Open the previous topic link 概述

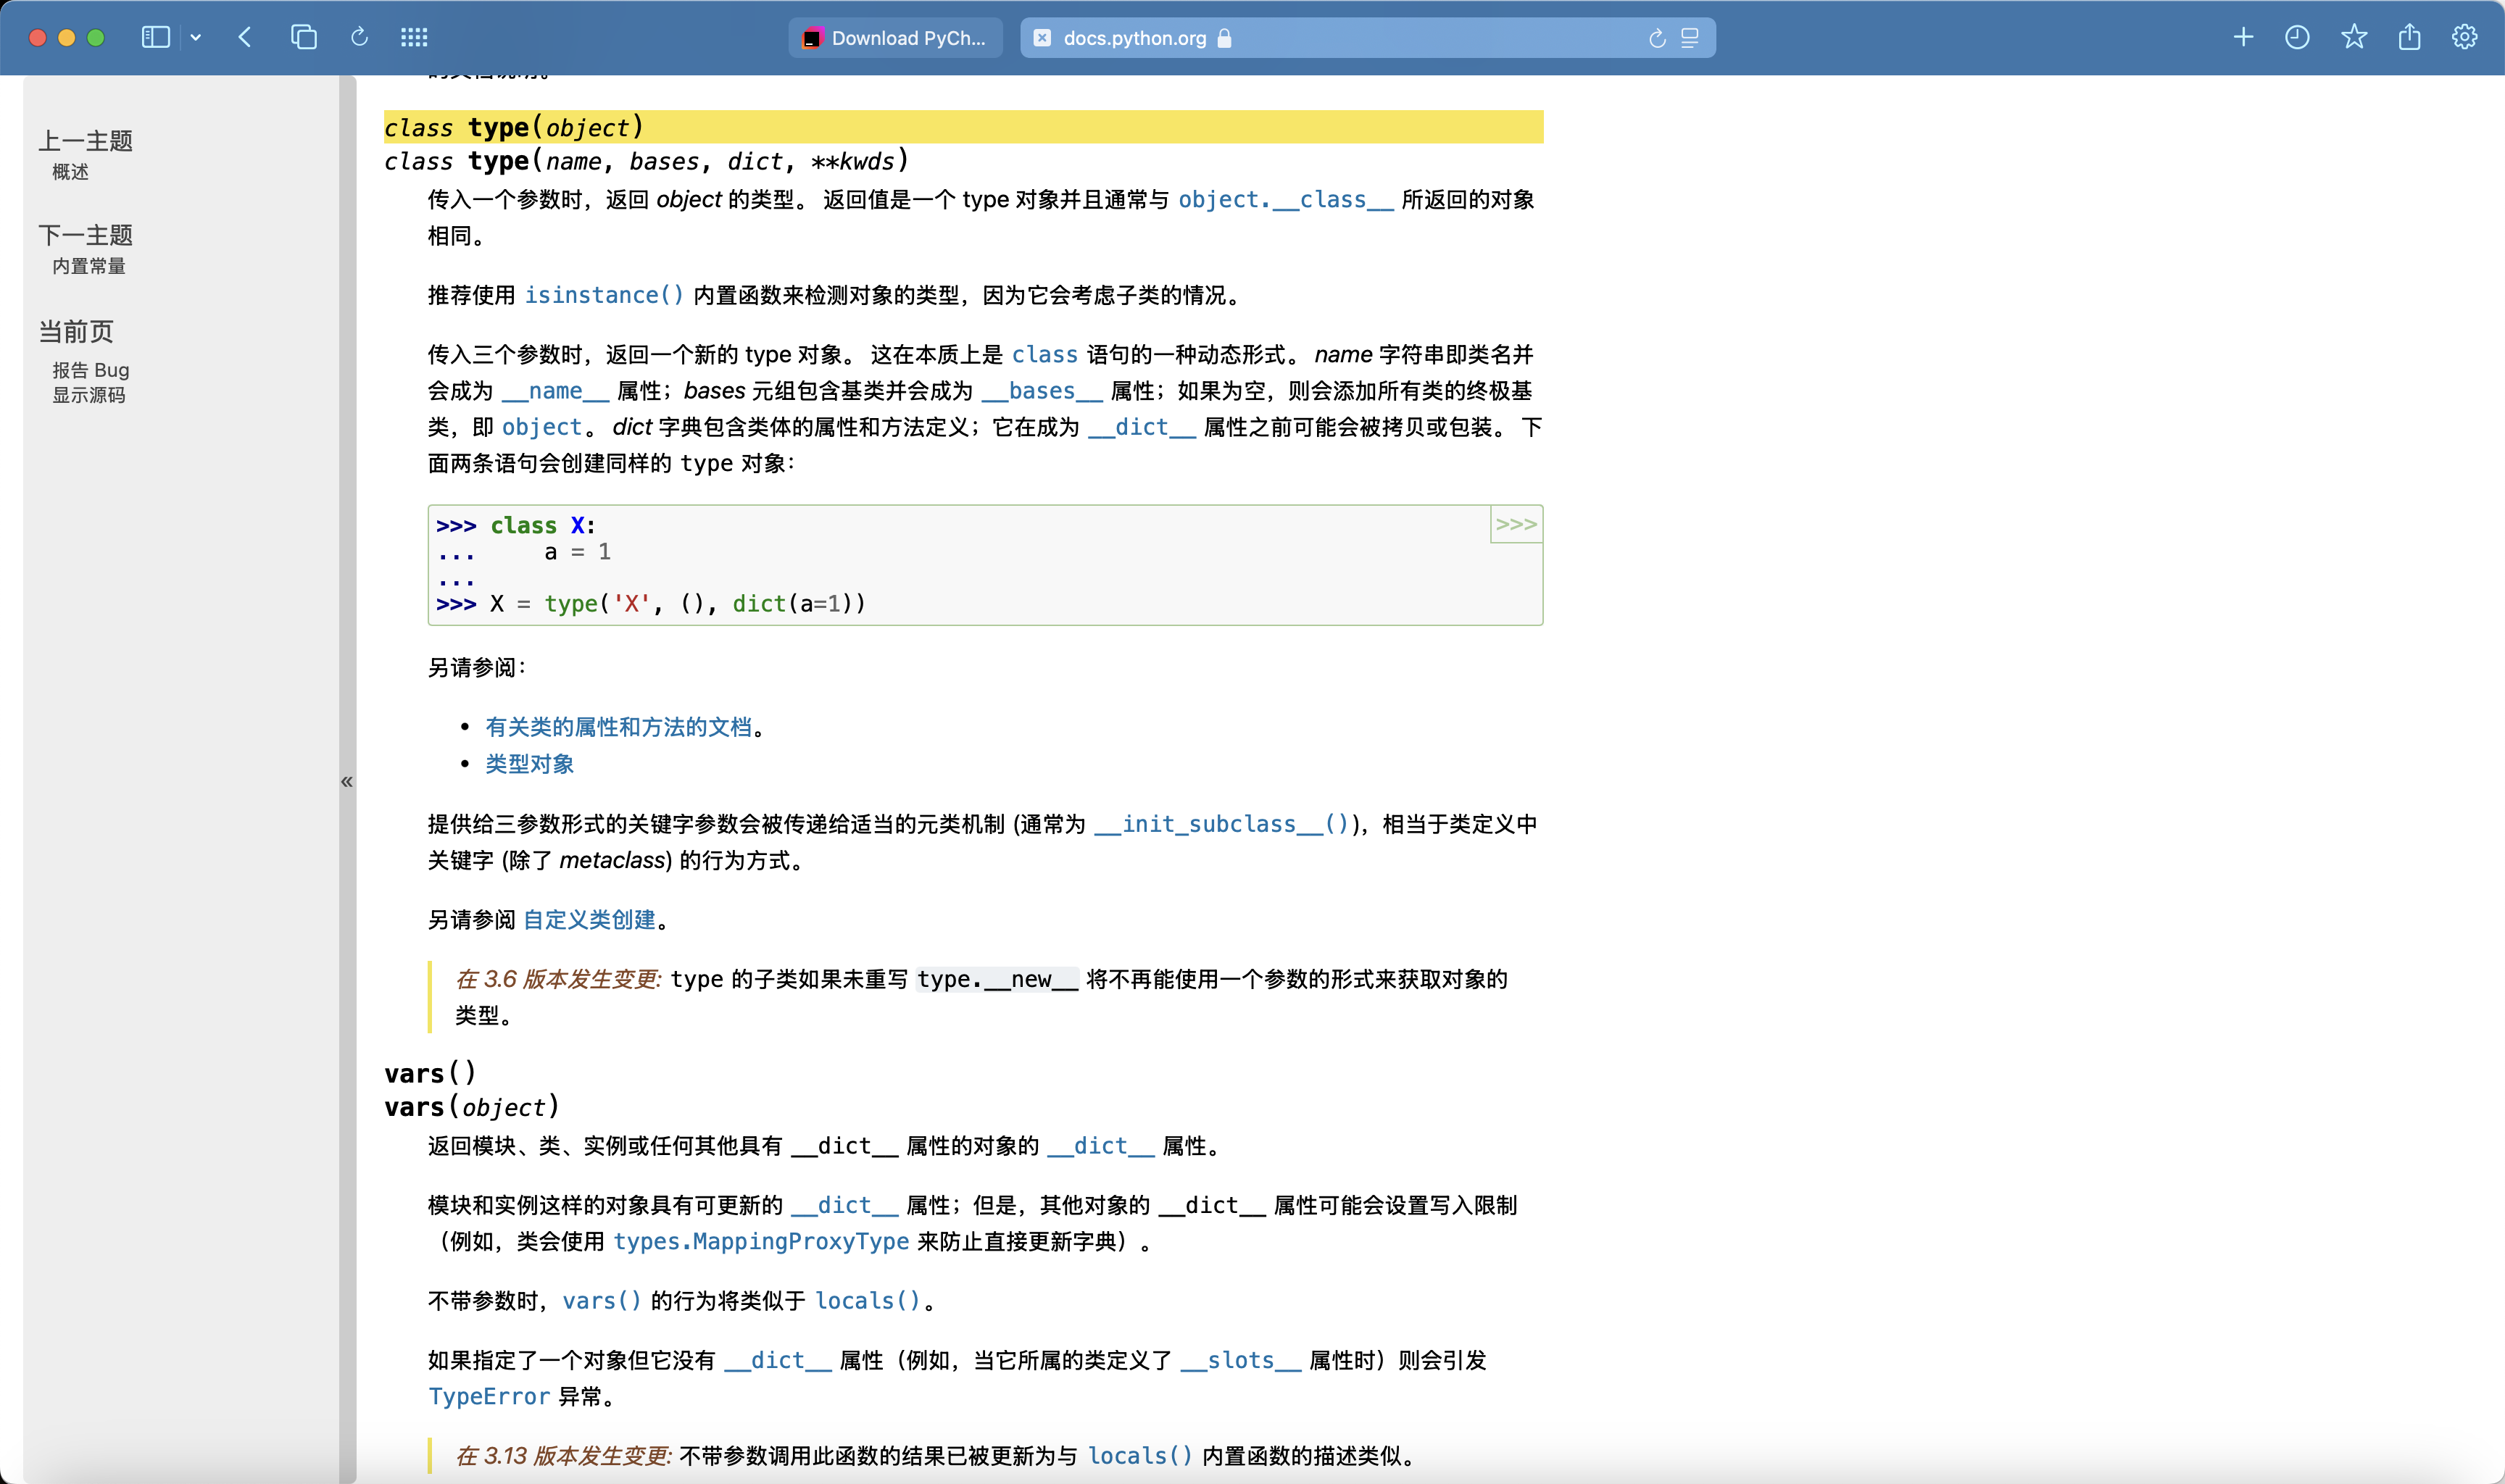(x=70, y=172)
